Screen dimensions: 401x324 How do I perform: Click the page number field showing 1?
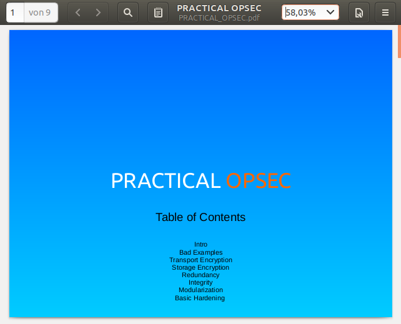point(15,12)
